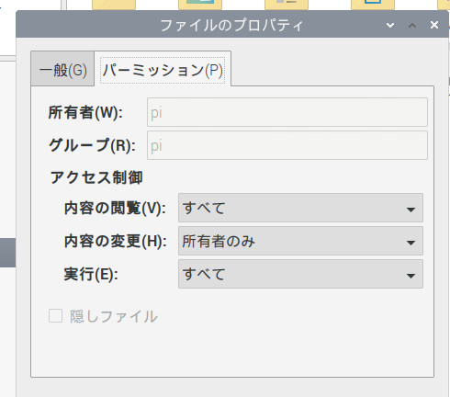The image size is (450, 397).
Task: Switch to the 一般(G) tab
Action: click(62, 70)
